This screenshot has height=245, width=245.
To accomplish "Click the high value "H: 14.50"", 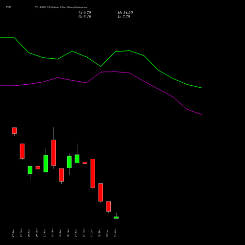I will click(125, 13).
